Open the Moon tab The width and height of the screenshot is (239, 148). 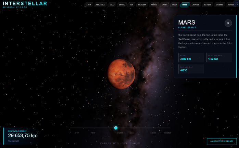pyautogui.click(x=175, y=5)
